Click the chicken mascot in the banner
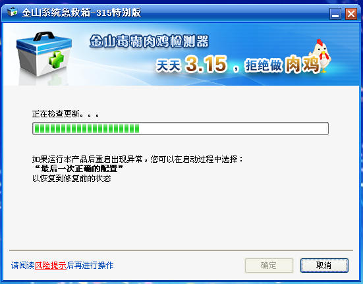 pyautogui.click(x=321, y=55)
